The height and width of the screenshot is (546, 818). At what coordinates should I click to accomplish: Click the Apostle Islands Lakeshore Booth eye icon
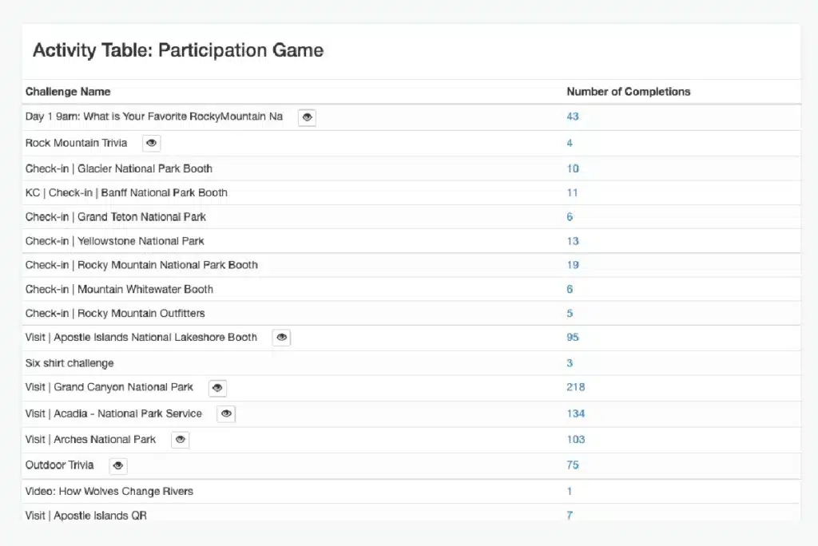281,337
